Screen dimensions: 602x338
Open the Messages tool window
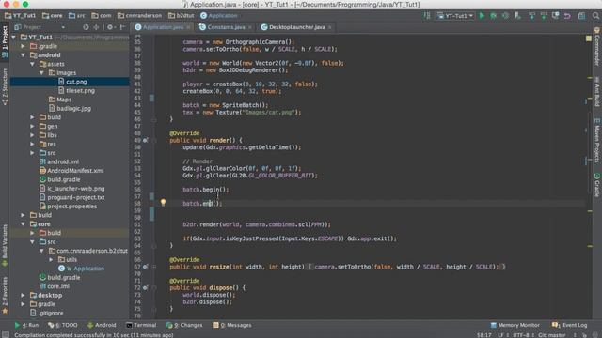coord(232,325)
